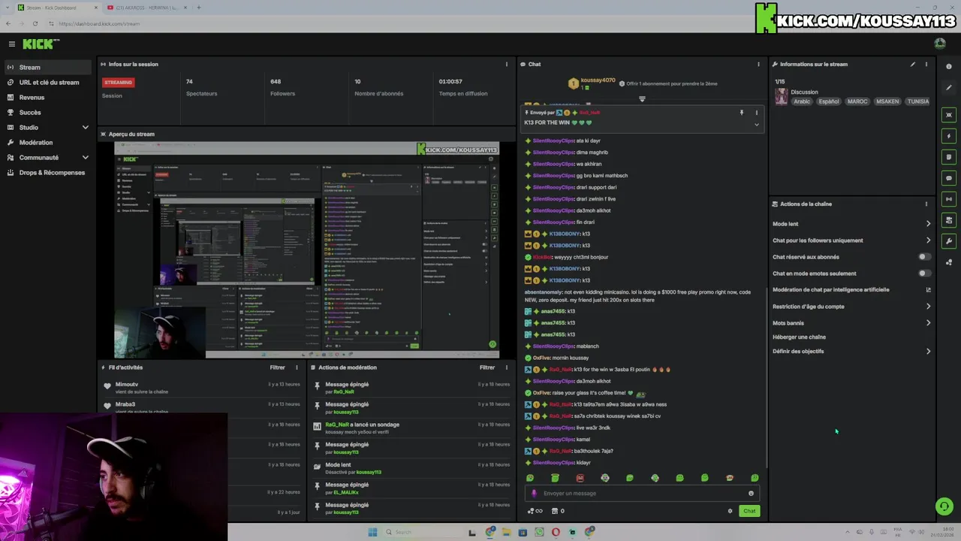Click the Discussion category thumbnail
Screen dimensions: 961x541
tap(782, 97)
